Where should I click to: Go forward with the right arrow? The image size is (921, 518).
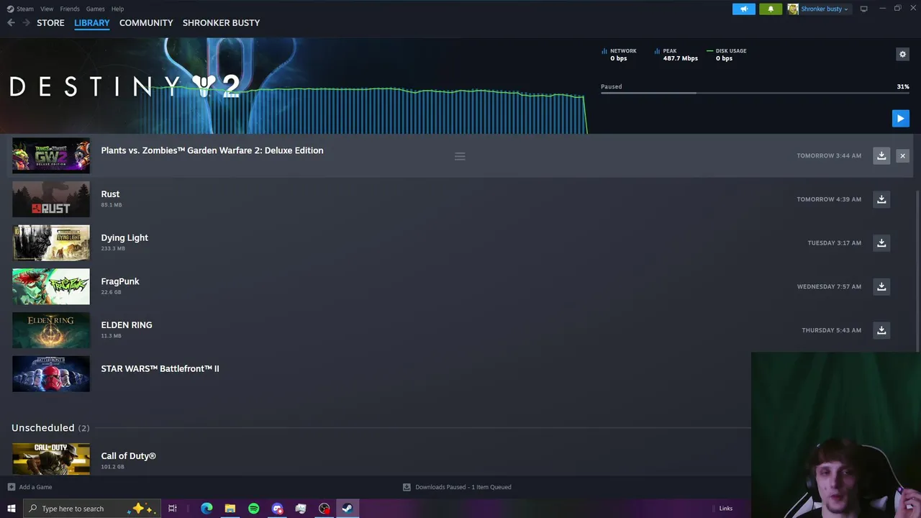click(26, 23)
